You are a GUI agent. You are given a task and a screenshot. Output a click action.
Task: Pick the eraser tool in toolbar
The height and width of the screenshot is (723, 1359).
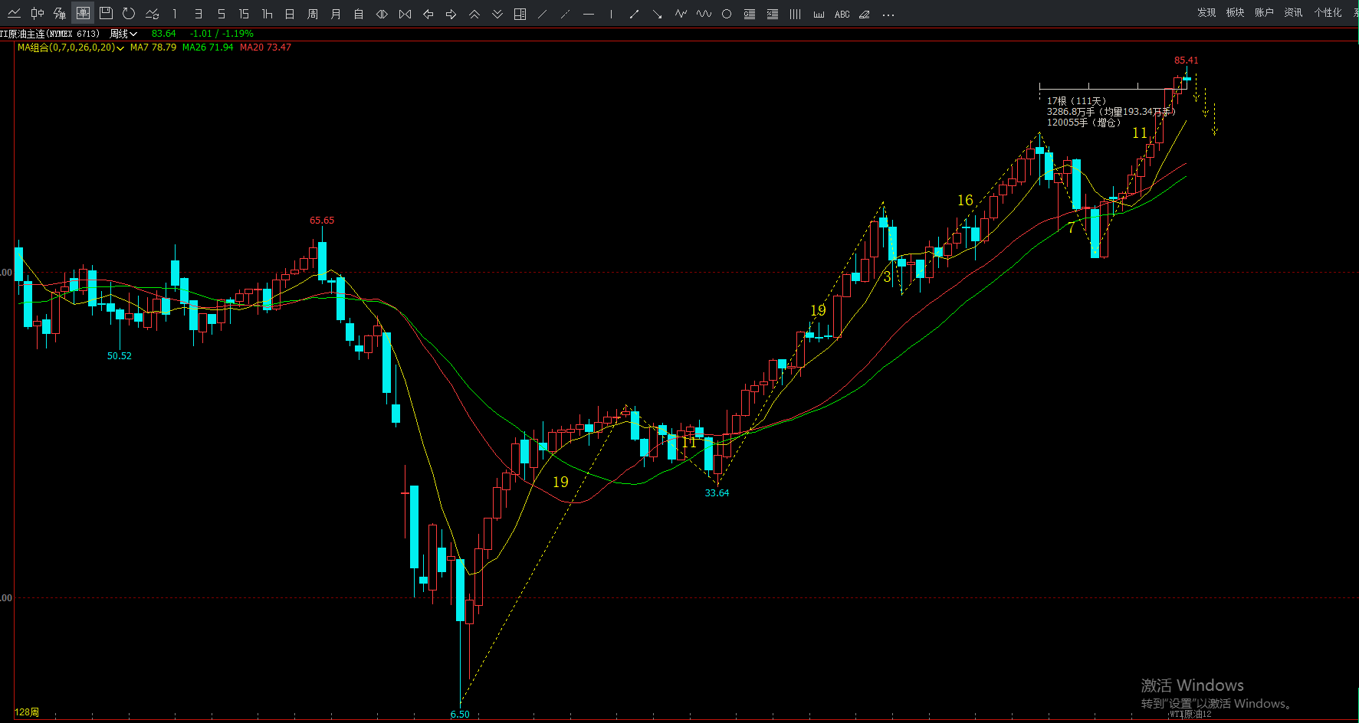[865, 14]
